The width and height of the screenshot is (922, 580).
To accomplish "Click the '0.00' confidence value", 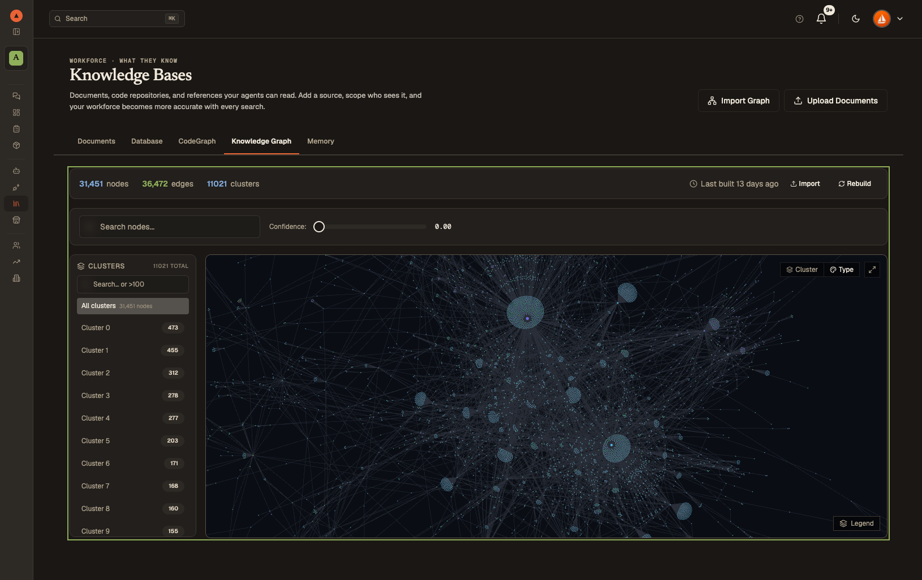I will coord(443,227).
